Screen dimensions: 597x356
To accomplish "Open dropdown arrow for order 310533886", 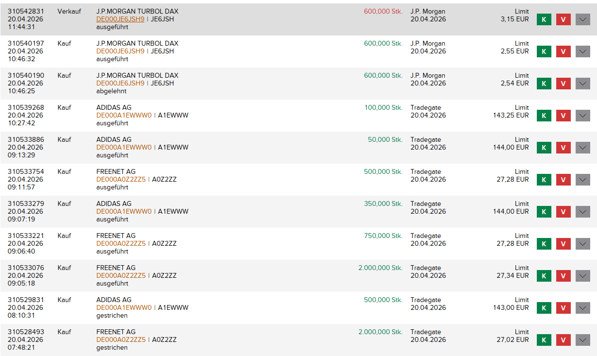I will (x=582, y=148).
